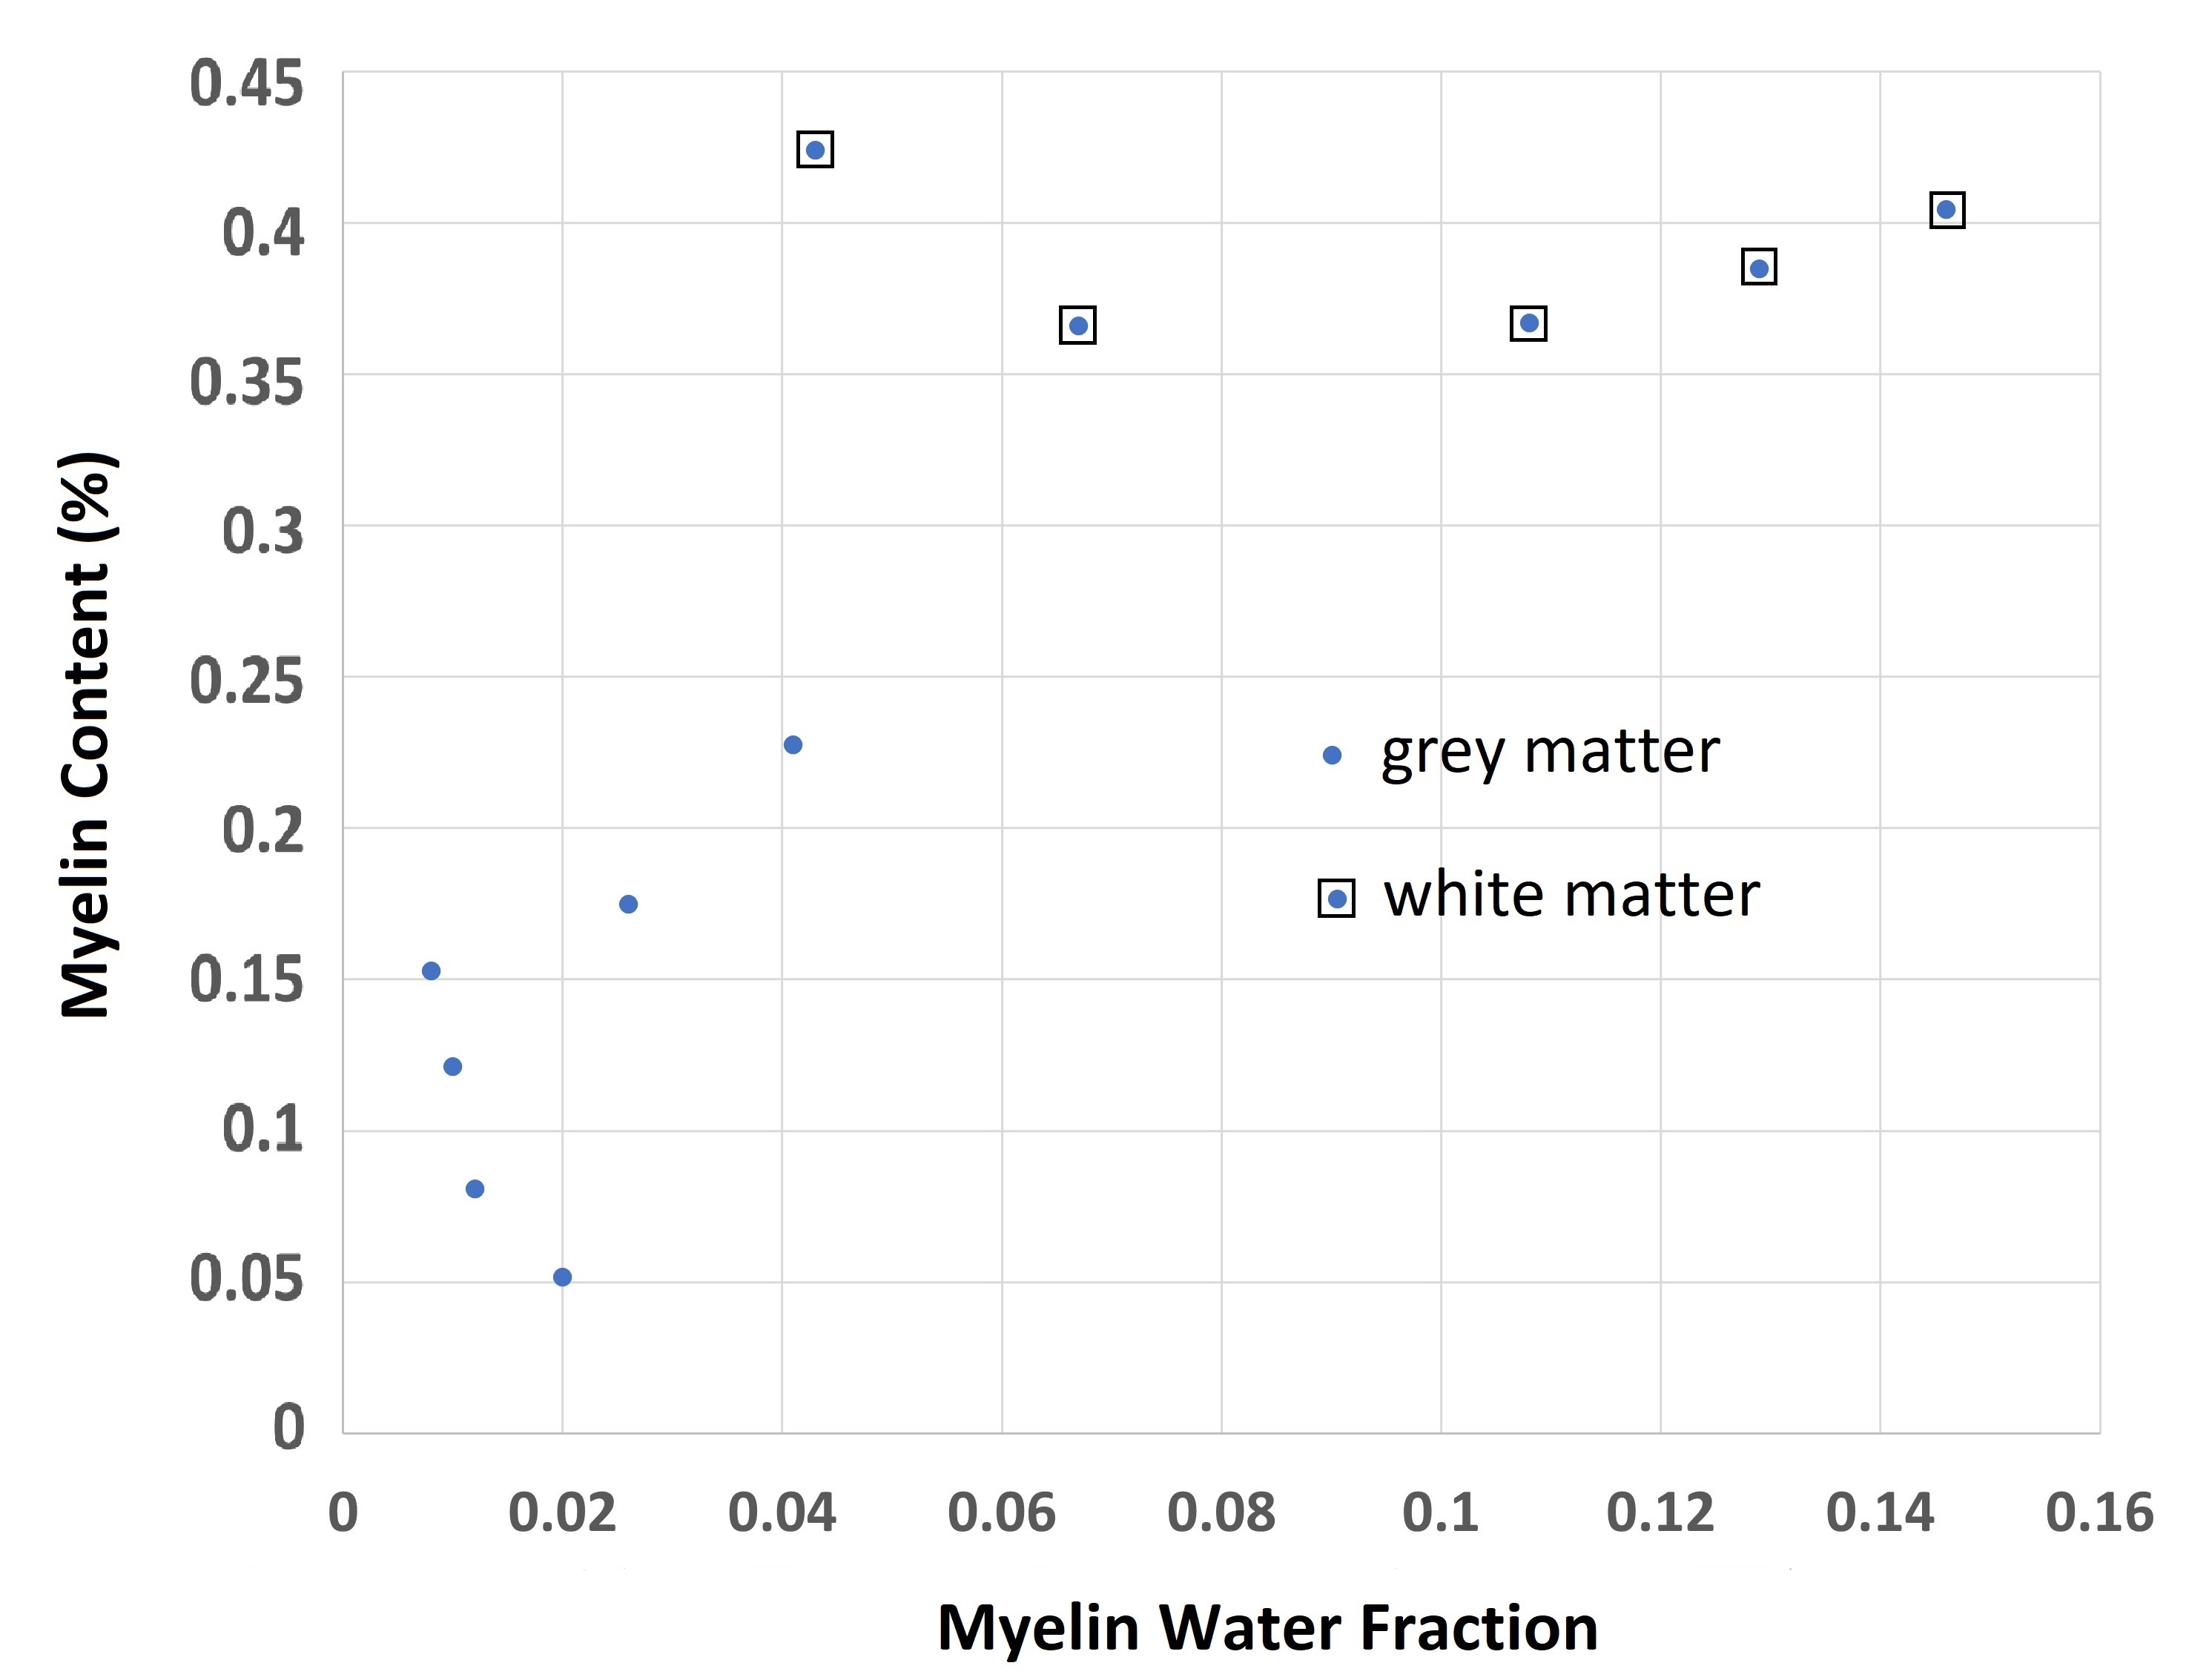This screenshot has width=2189, height=1680.
Task: Select white matter point at 0.067 fraction
Action: (x=1078, y=325)
